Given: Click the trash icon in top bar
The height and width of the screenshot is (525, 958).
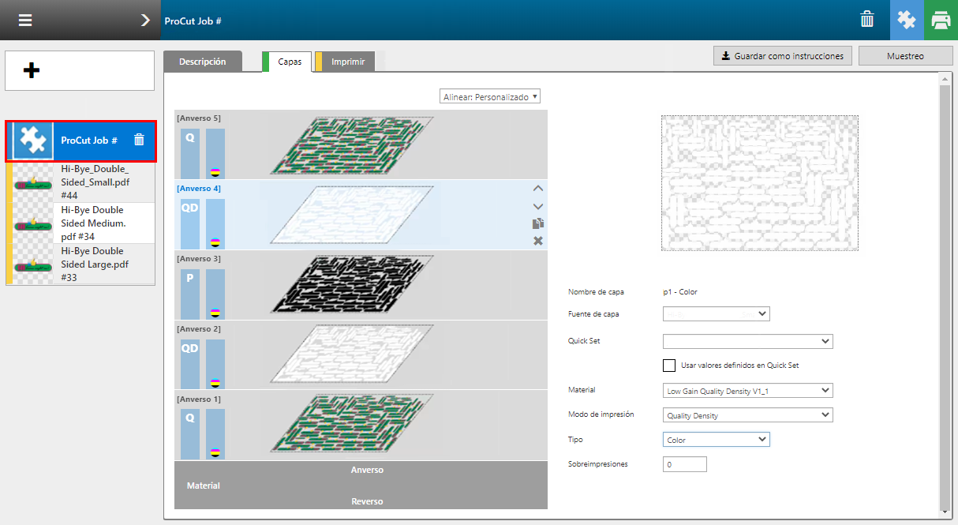Looking at the screenshot, I should [867, 21].
